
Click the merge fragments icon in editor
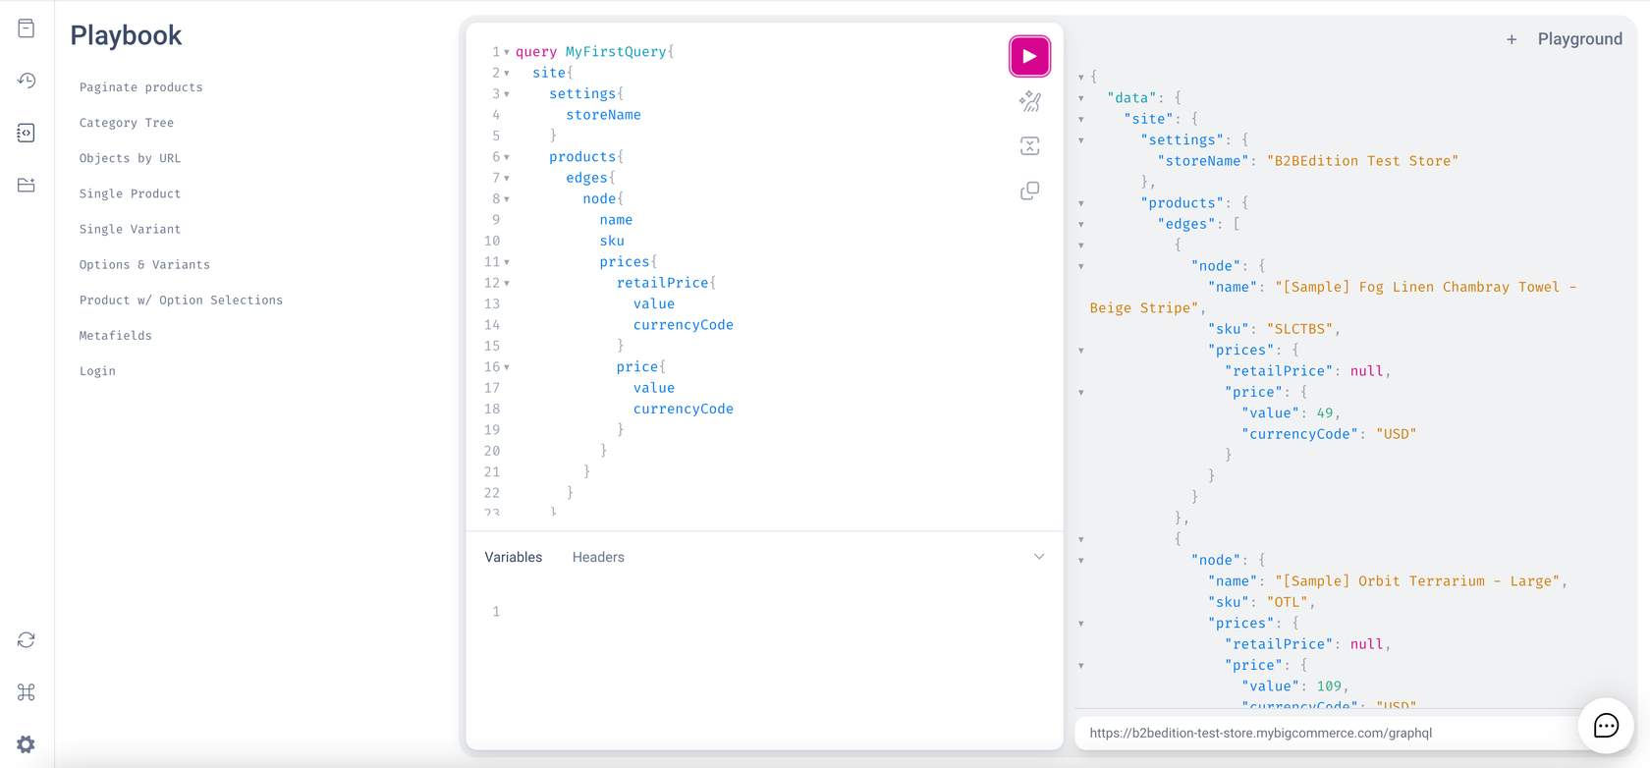pos(1029,146)
